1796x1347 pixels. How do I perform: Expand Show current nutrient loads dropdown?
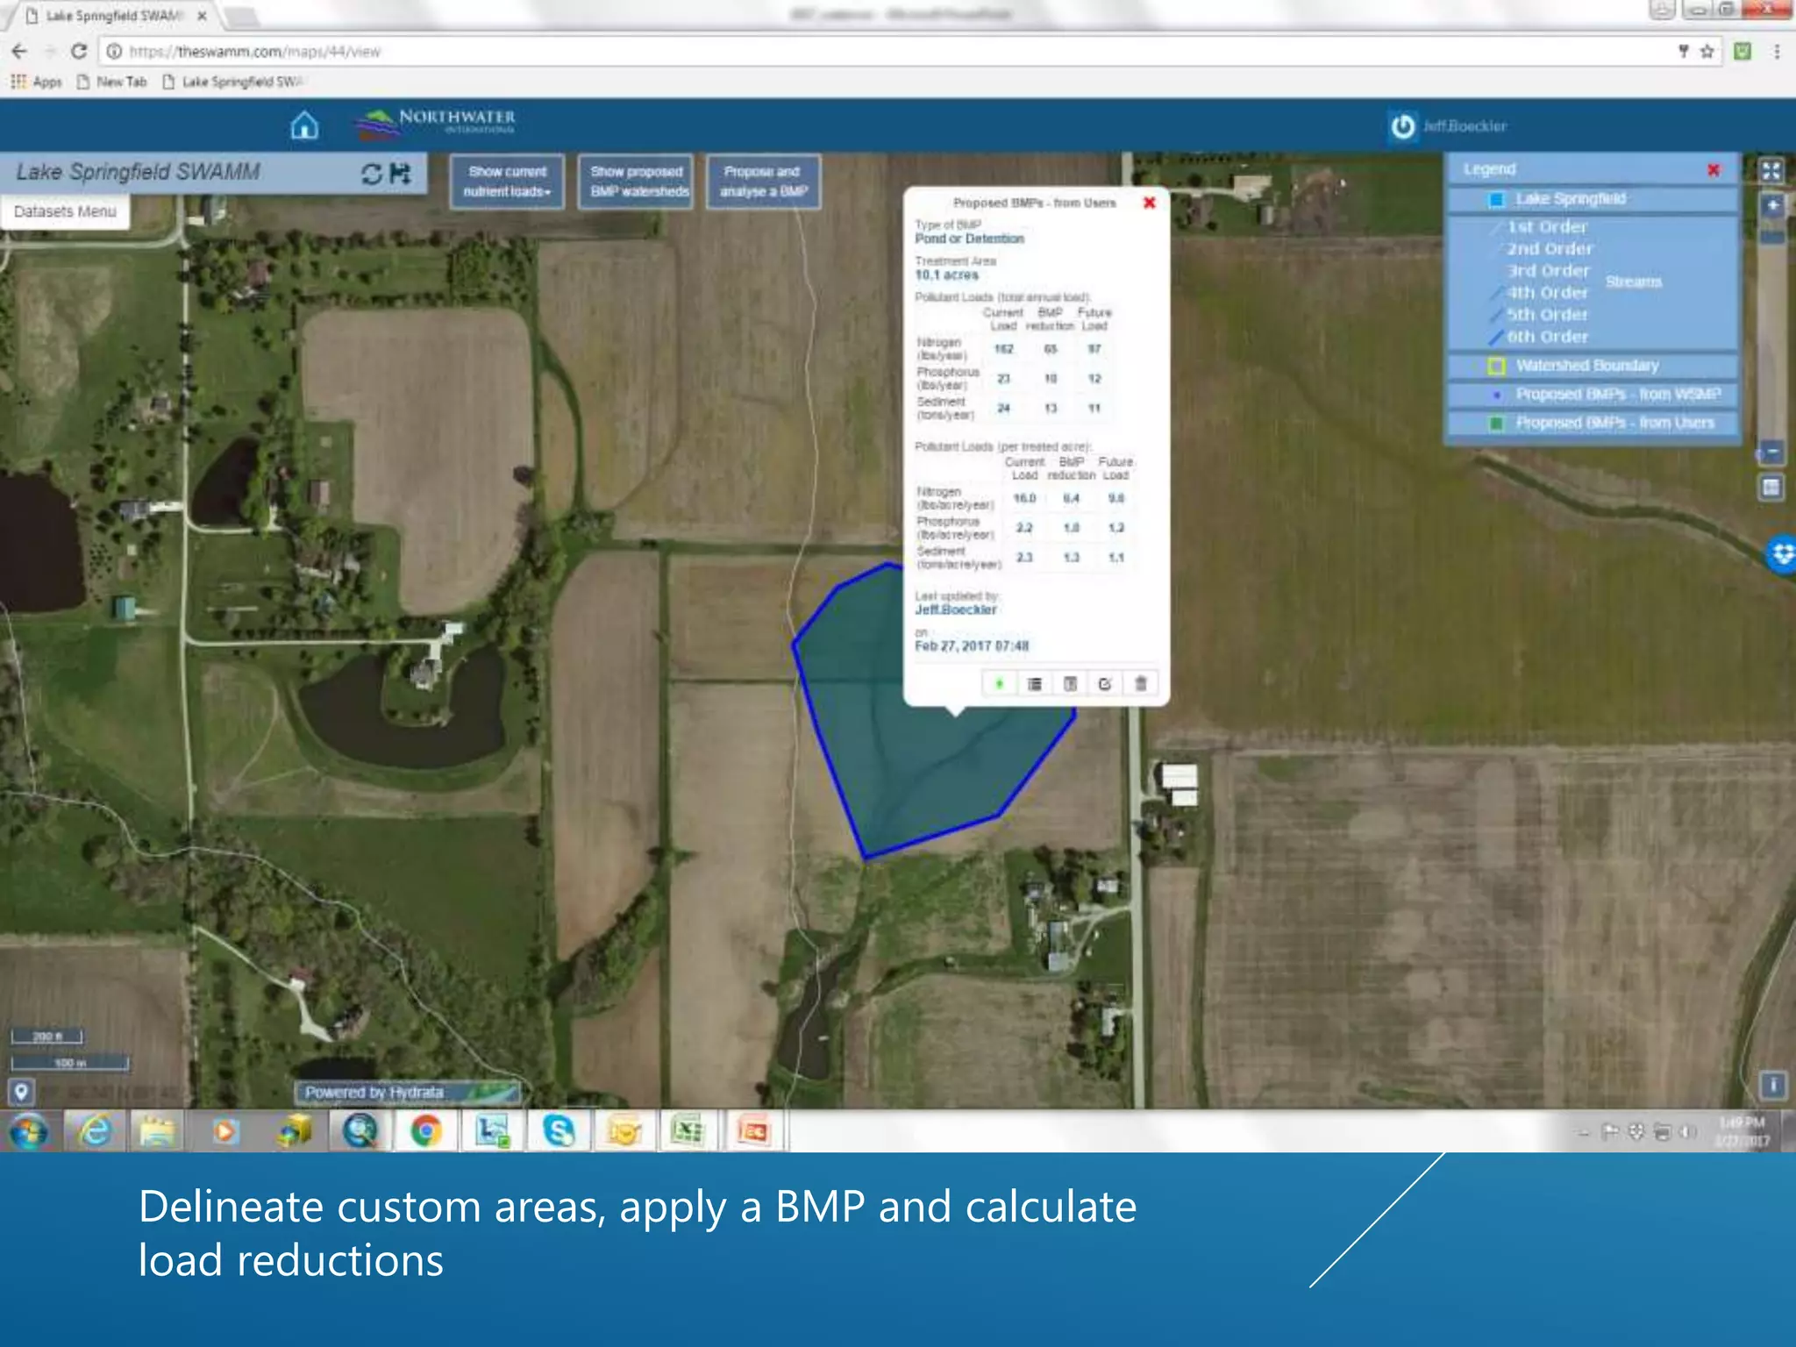pyautogui.click(x=507, y=182)
